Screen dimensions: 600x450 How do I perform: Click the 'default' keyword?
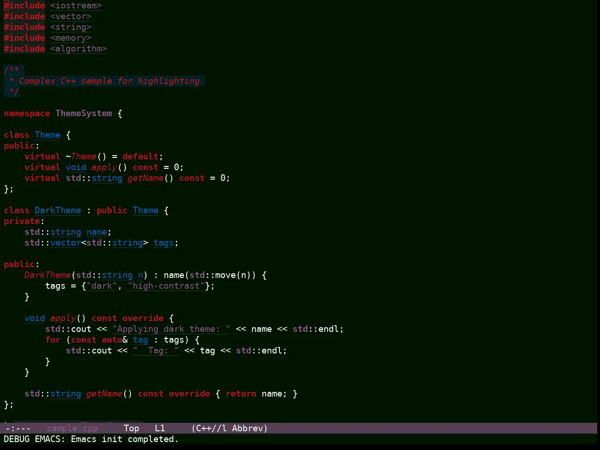coord(141,157)
